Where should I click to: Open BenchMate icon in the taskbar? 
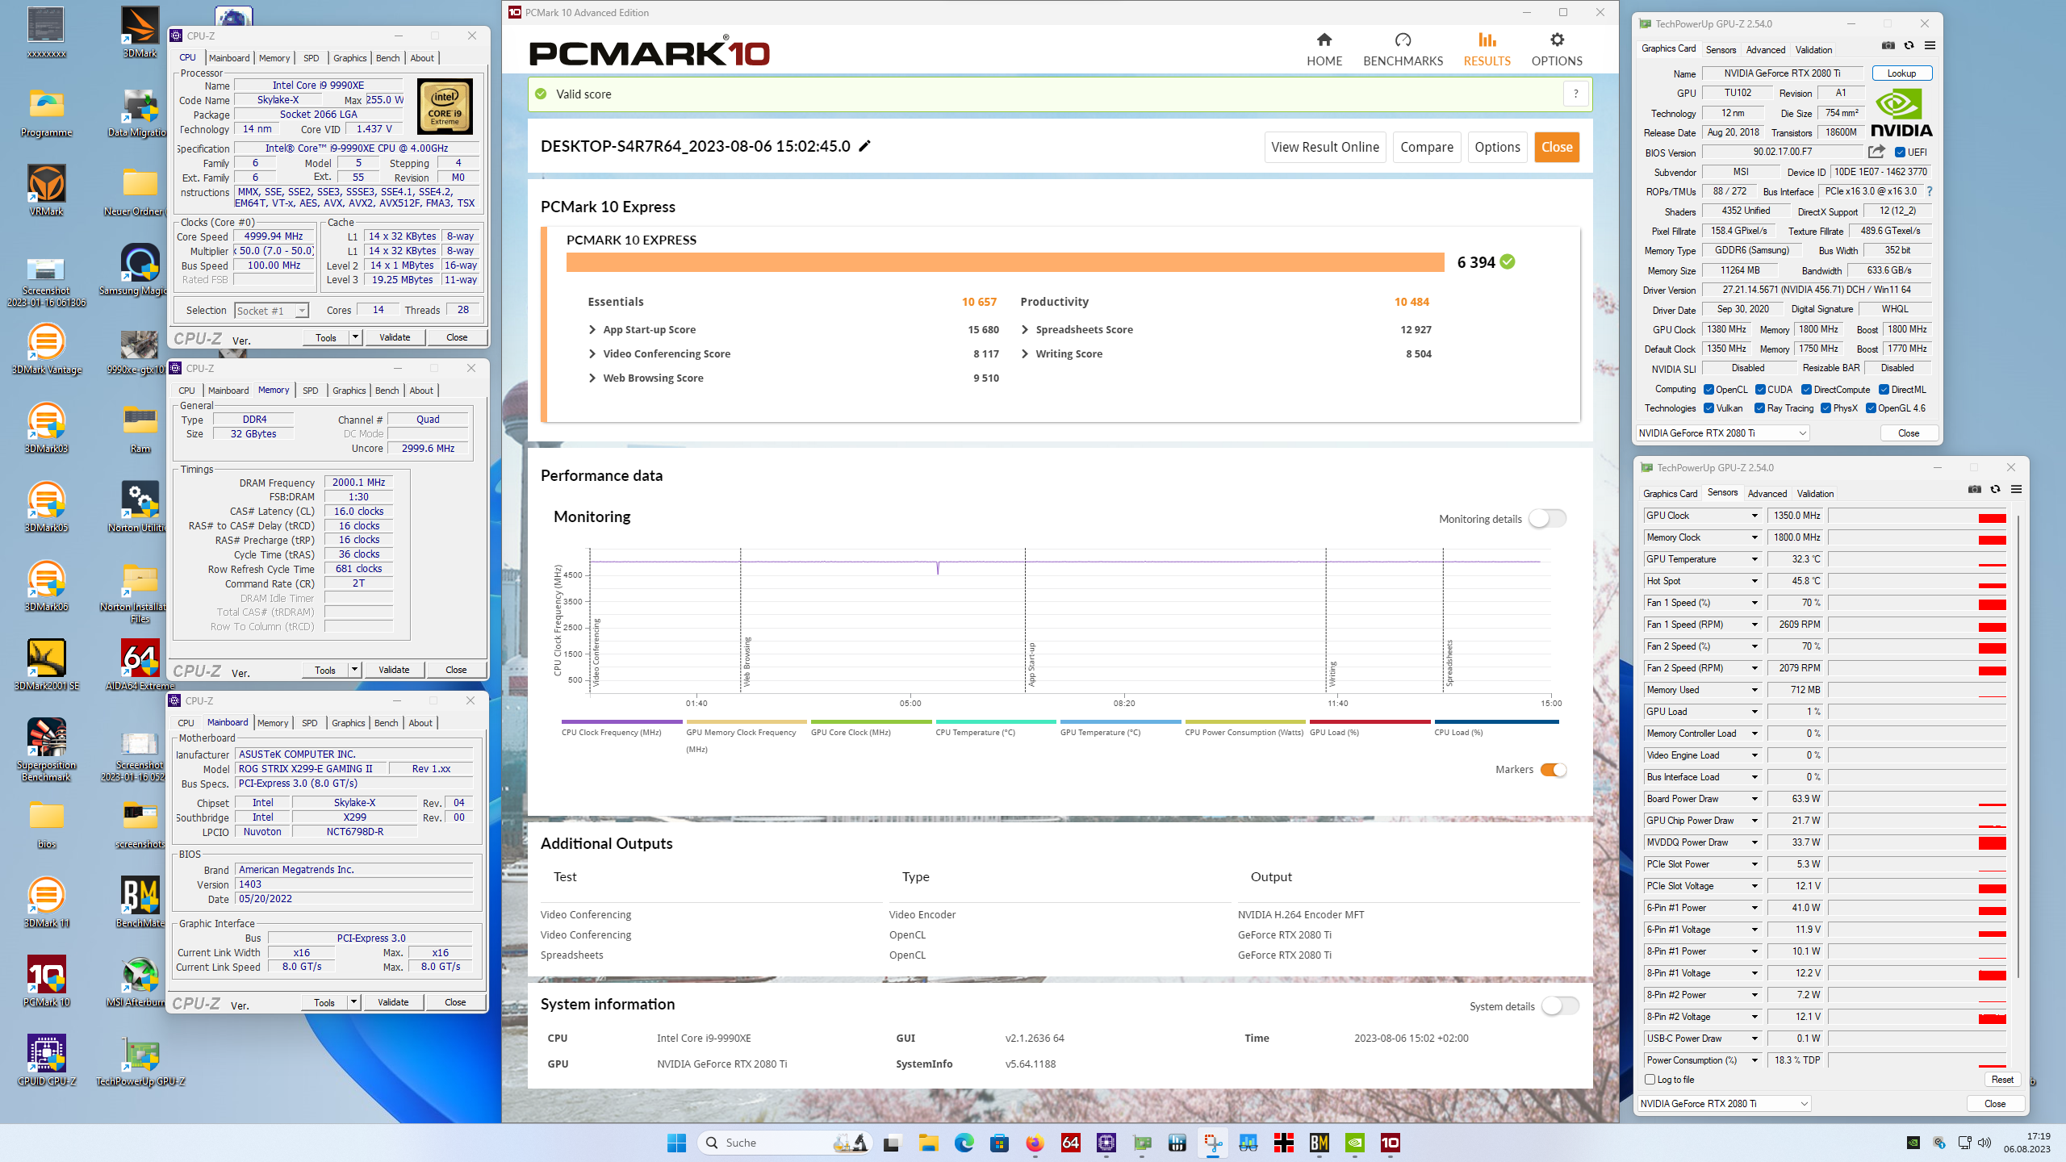tap(1319, 1143)
